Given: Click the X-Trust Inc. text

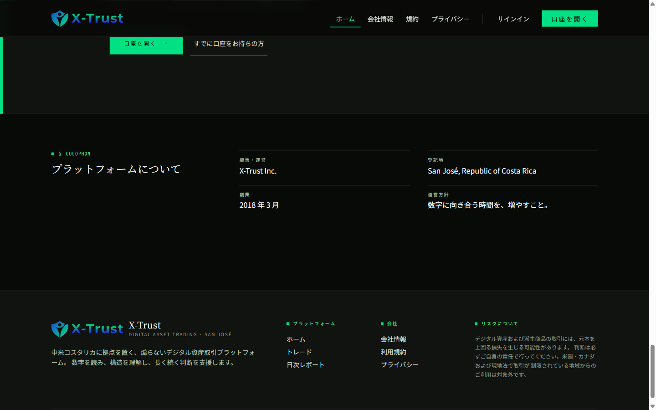Looking at the screenshot, I should tap(258, 171).
